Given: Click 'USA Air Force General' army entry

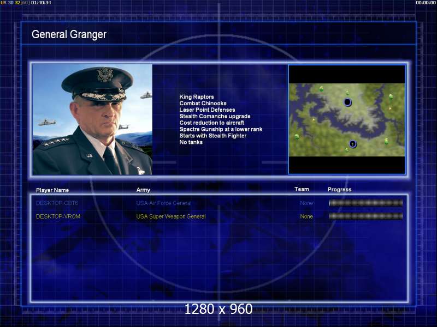Looking at the screenshot, I should [164, 203].
